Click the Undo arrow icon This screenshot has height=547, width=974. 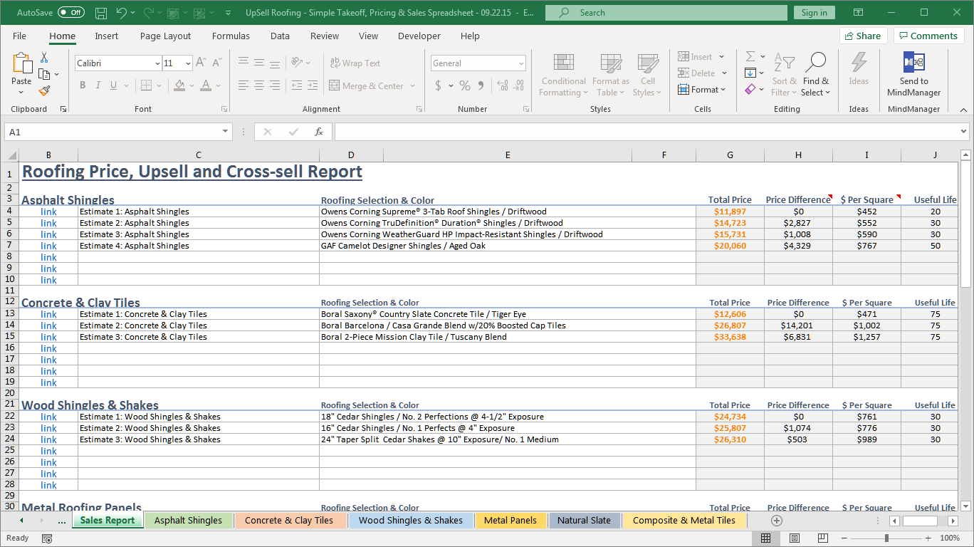point(121,13)
